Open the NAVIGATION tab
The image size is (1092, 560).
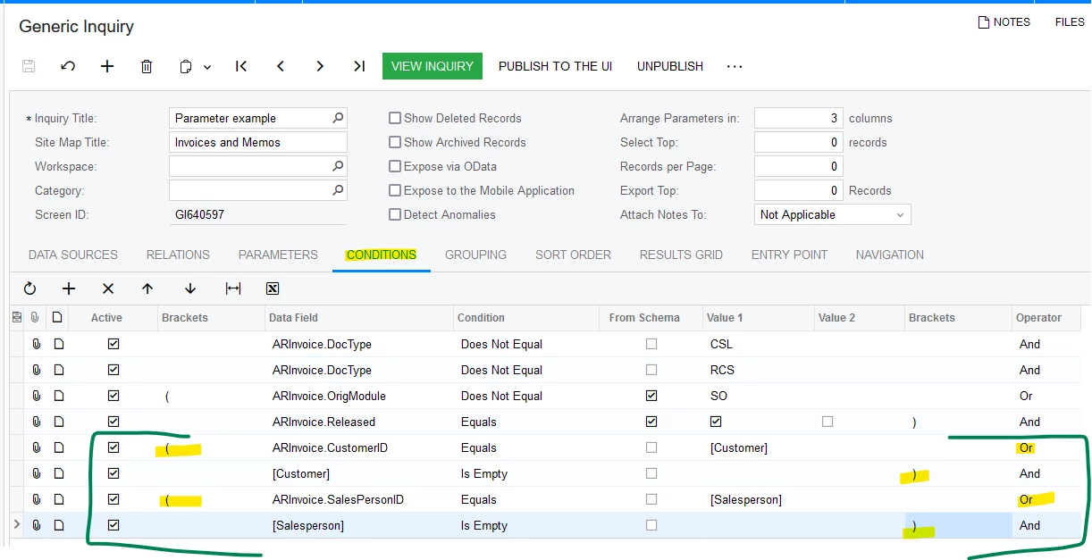[x=890, y=255]
